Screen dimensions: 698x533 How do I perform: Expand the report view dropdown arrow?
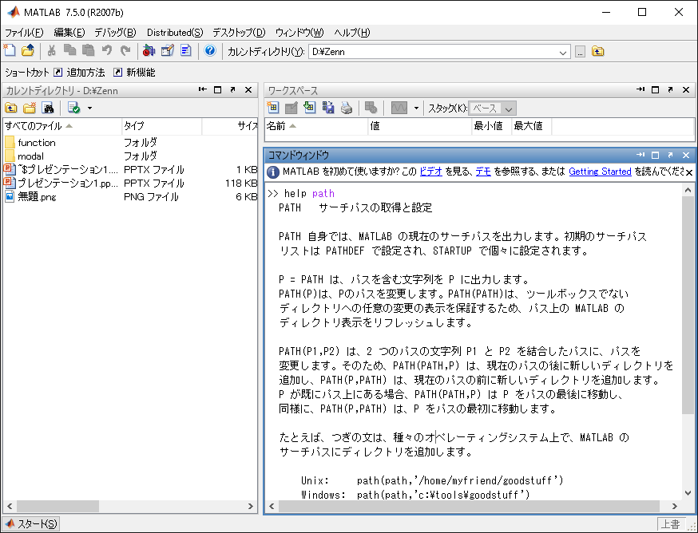pyautogui.click(x=89, y=108)
